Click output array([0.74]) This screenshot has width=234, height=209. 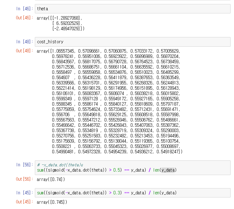(x=51, y=179)
